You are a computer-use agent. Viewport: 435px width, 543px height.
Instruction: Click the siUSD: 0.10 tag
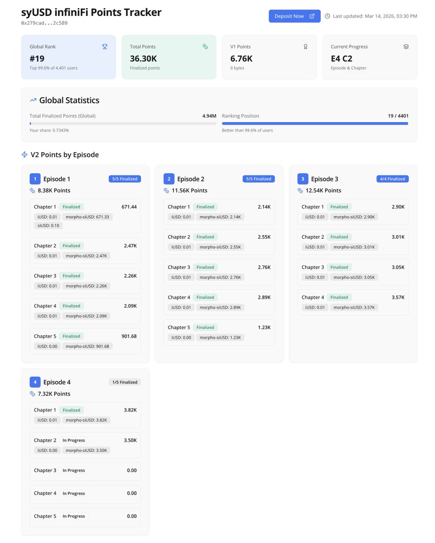pyautogui.click(x=47, y=225)
